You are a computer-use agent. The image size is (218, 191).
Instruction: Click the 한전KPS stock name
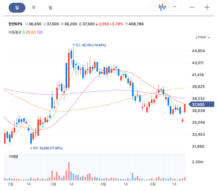tap(15, 24)
